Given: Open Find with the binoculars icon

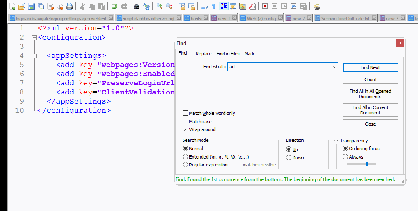Looking at the screenshot, I should pos(137,6).
